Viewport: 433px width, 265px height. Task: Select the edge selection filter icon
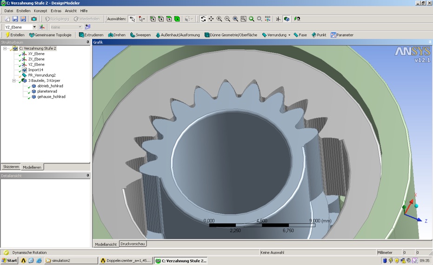[161, 19]
